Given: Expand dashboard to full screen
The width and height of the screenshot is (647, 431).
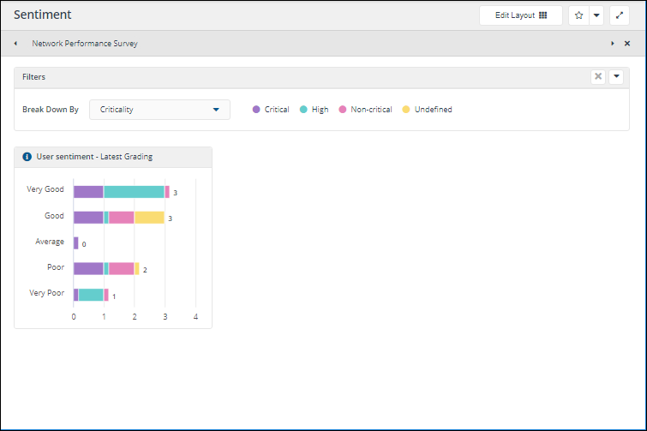Looking at the screenshot, I should pos(620,15).
